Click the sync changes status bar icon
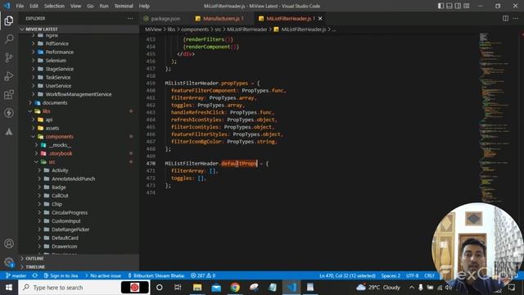 (34, 275)
